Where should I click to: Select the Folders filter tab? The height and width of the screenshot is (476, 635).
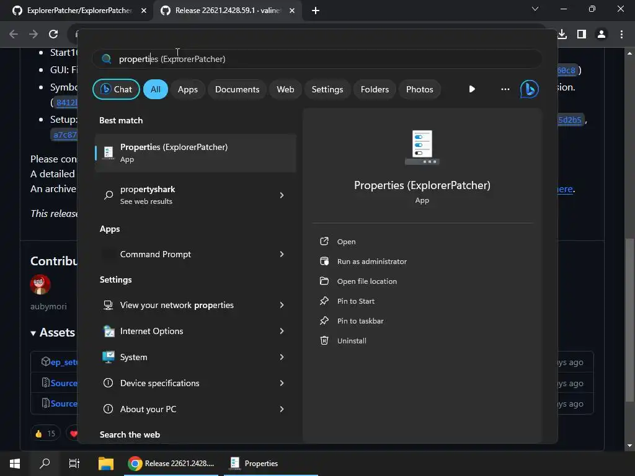[375, 89]
